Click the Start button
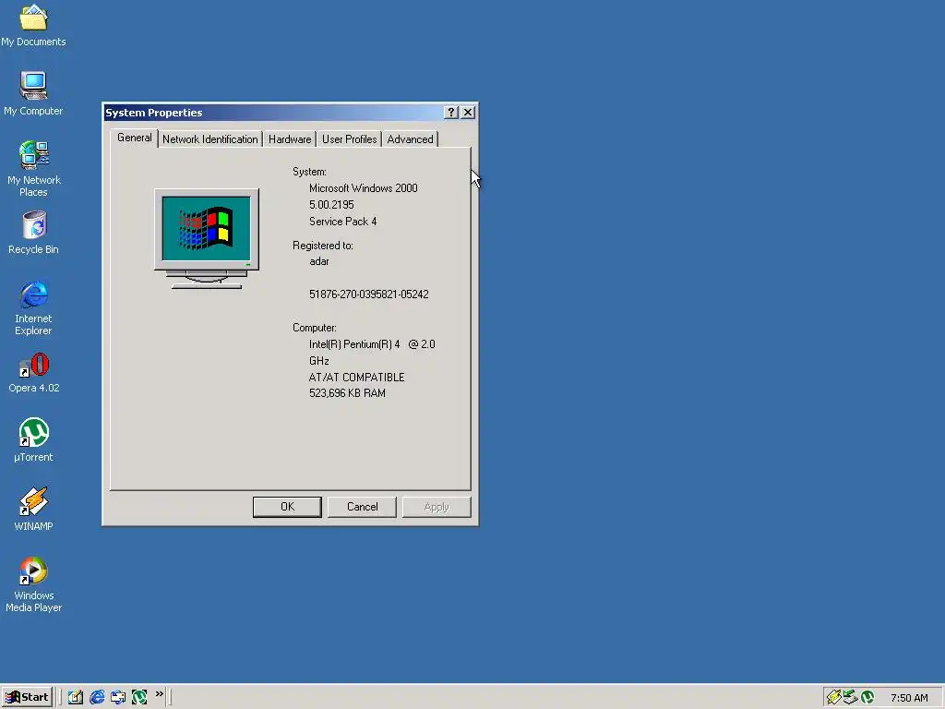 click(x=27, y=697)
